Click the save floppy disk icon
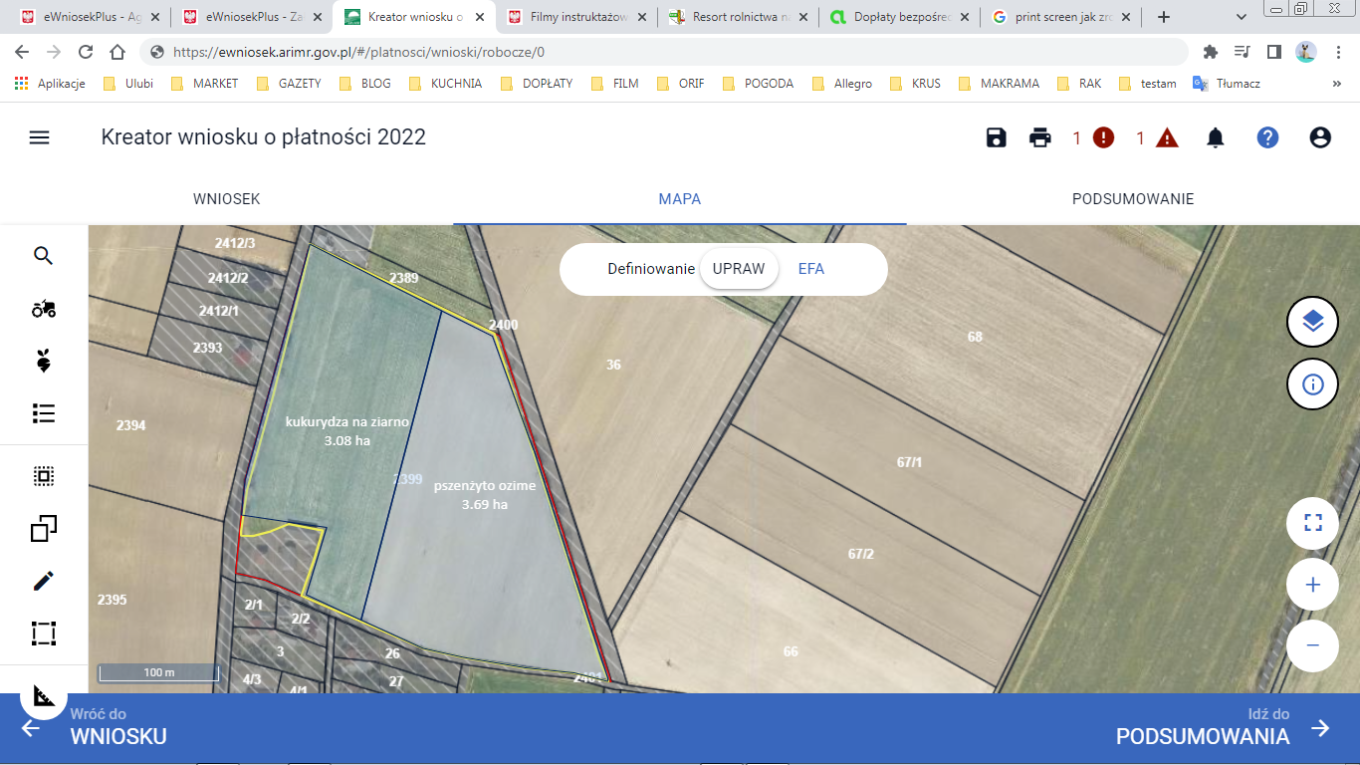1360x765 pixels. tap(997, 137)
